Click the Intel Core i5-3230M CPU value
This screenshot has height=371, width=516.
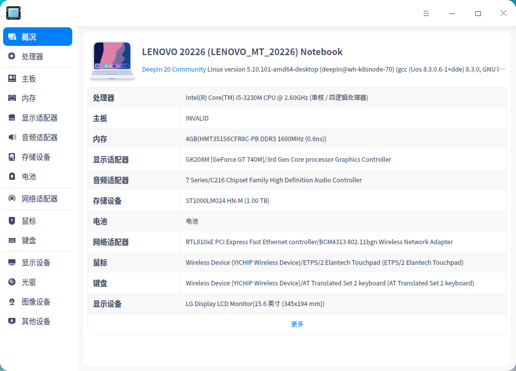click(277, 97)
